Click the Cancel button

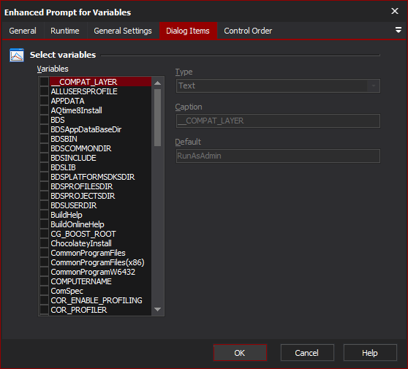pos(307,353)
